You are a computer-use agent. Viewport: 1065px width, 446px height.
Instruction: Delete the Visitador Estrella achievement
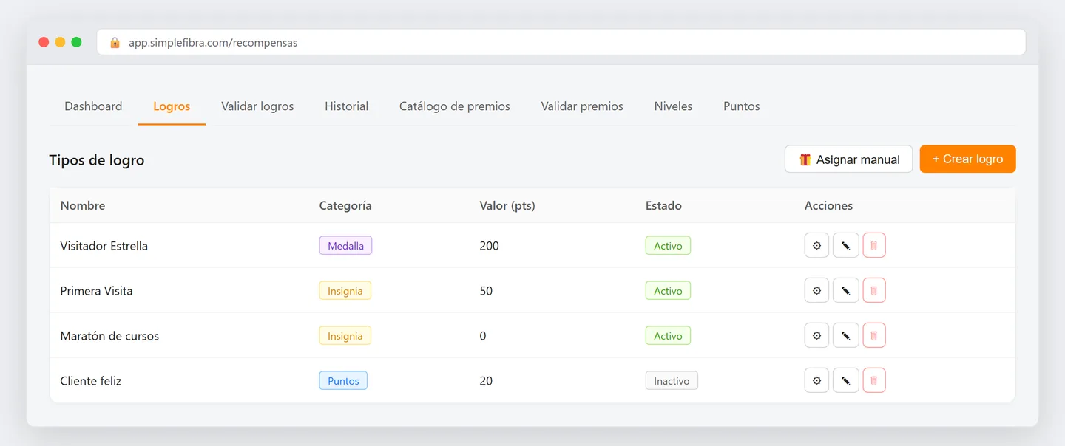[874, 245]
